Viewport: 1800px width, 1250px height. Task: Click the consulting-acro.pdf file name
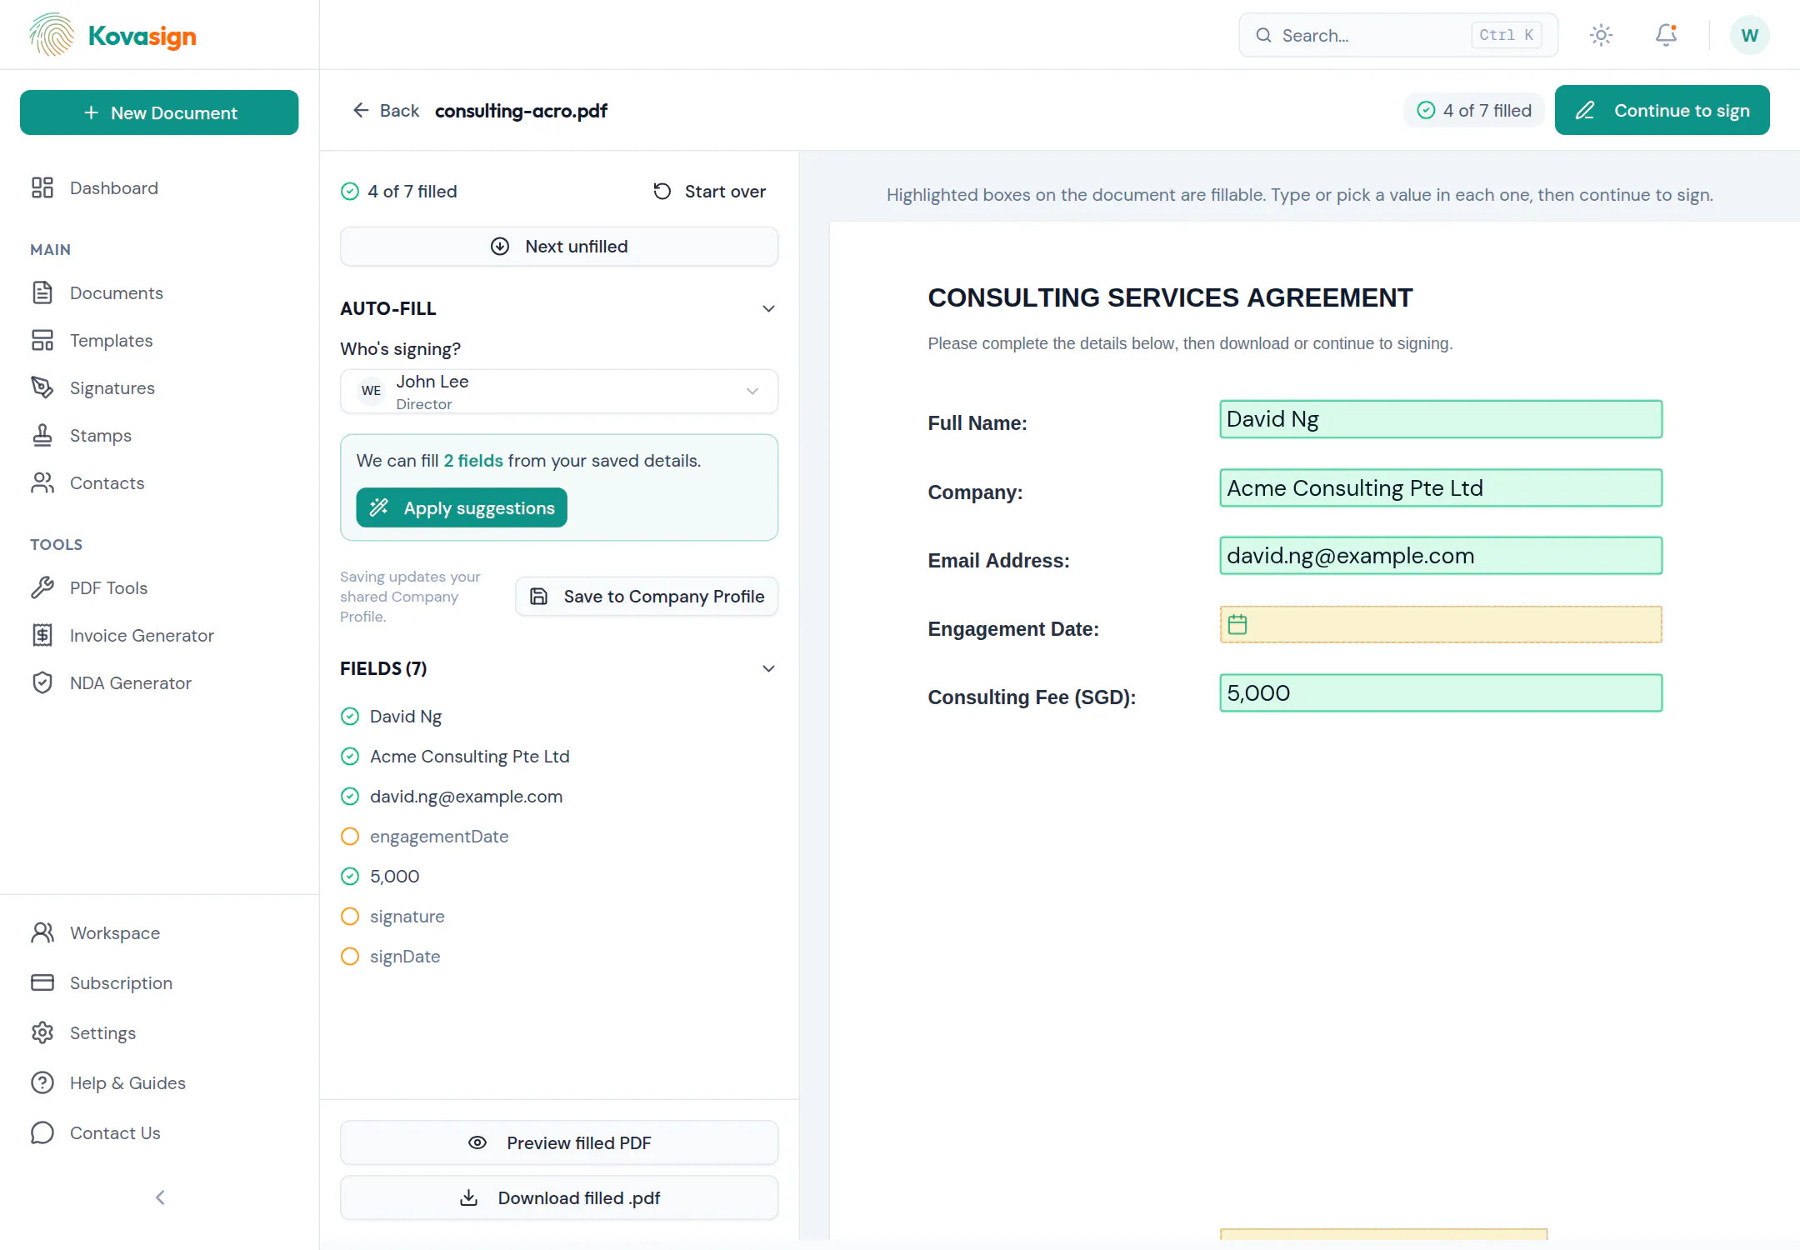coord(521,110)
